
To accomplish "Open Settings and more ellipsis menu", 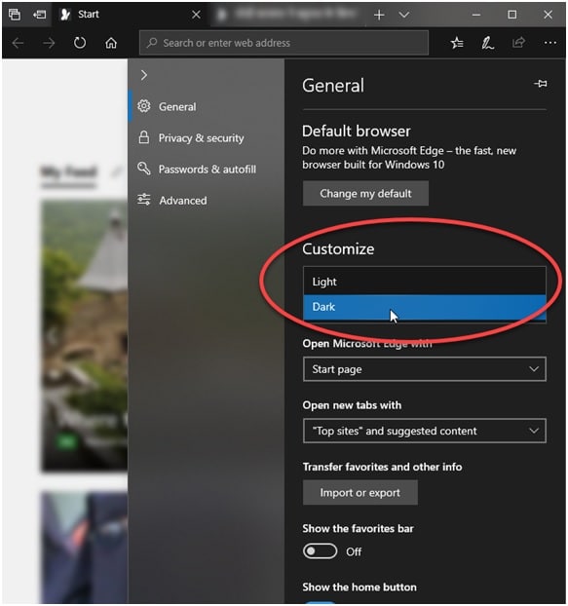I will point(549,43).
